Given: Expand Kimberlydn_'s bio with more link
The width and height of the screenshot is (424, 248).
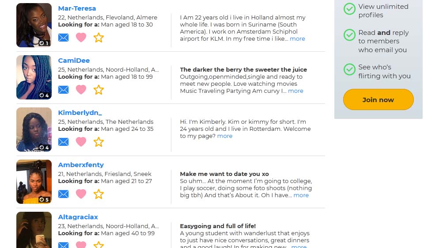Looking at the screenshot, I should click(x=225, y=136).
